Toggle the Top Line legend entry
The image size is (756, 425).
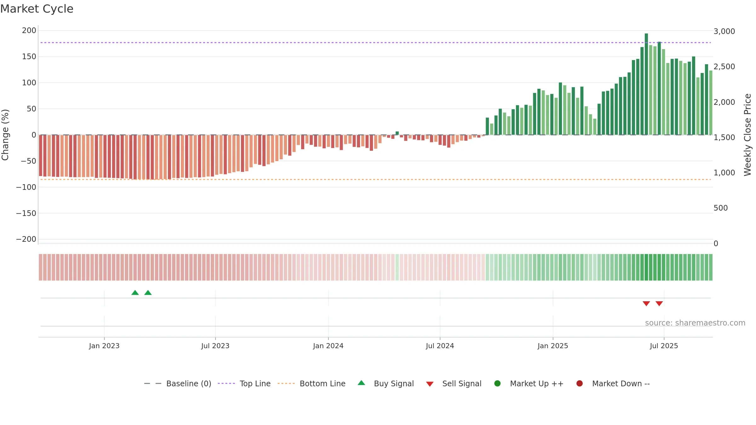(x=244, y=383)
